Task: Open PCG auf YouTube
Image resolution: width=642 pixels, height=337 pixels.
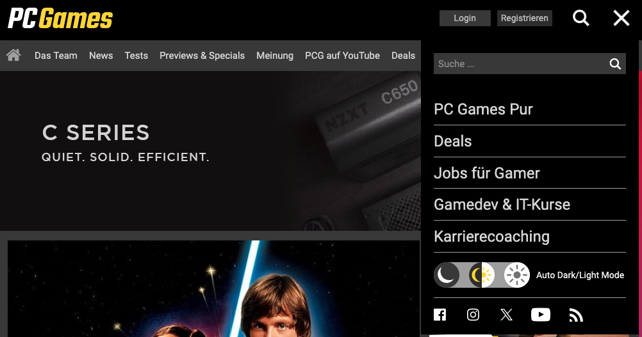Action: coord(342,56)
